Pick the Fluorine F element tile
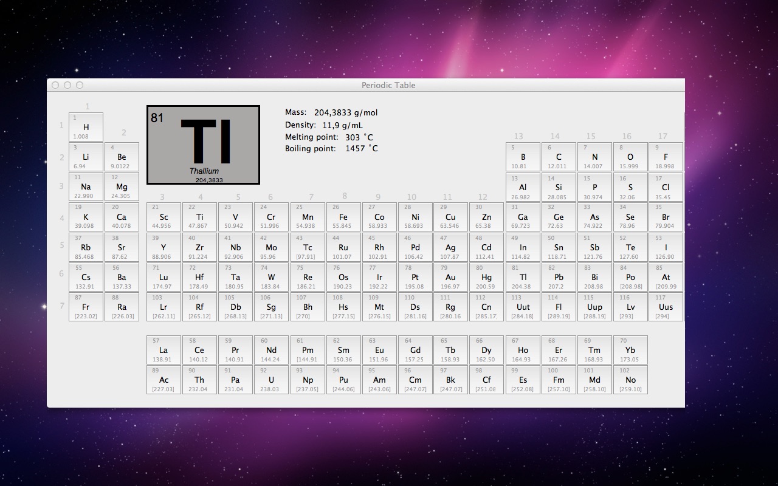 click(666, 157)
